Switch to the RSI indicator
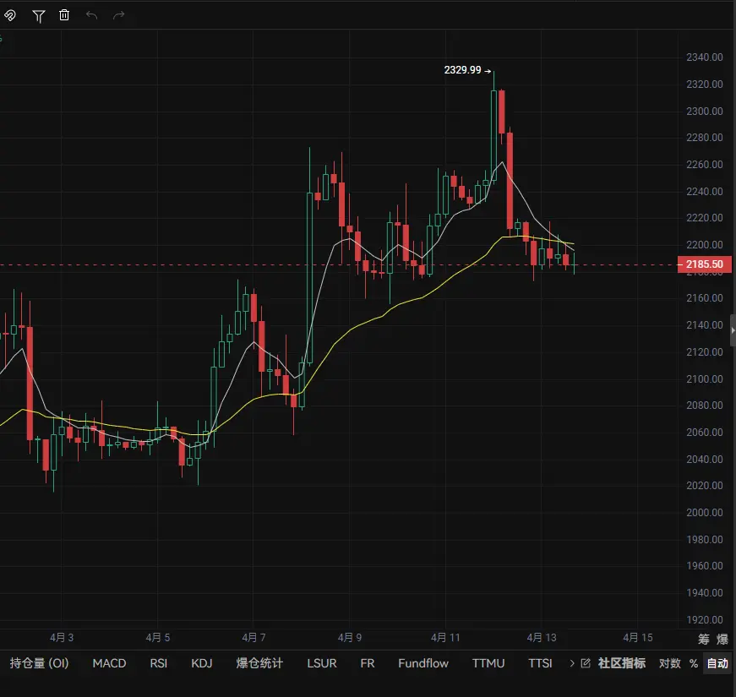Viewport: 736px width, 697px height. [158, 662]
